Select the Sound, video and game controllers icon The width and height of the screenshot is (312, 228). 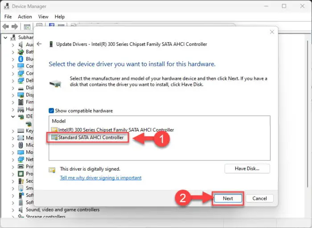pyautogui.click(x=21, y=209)
